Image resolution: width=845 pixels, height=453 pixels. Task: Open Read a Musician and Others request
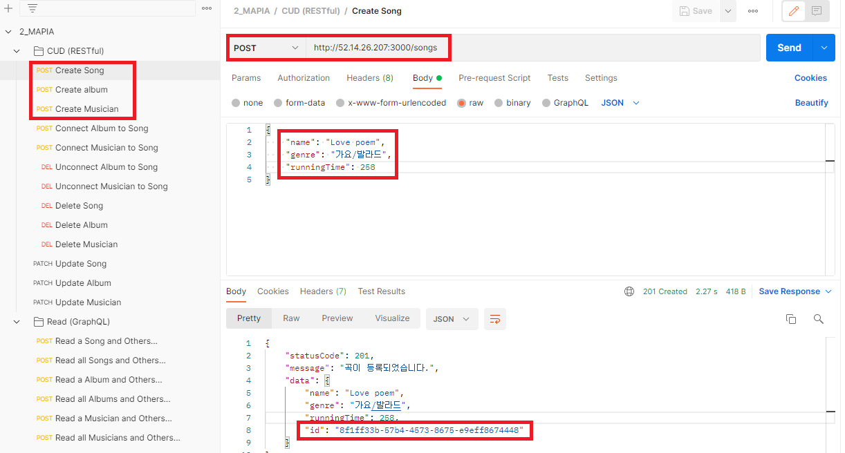click(x=113, y=418)
